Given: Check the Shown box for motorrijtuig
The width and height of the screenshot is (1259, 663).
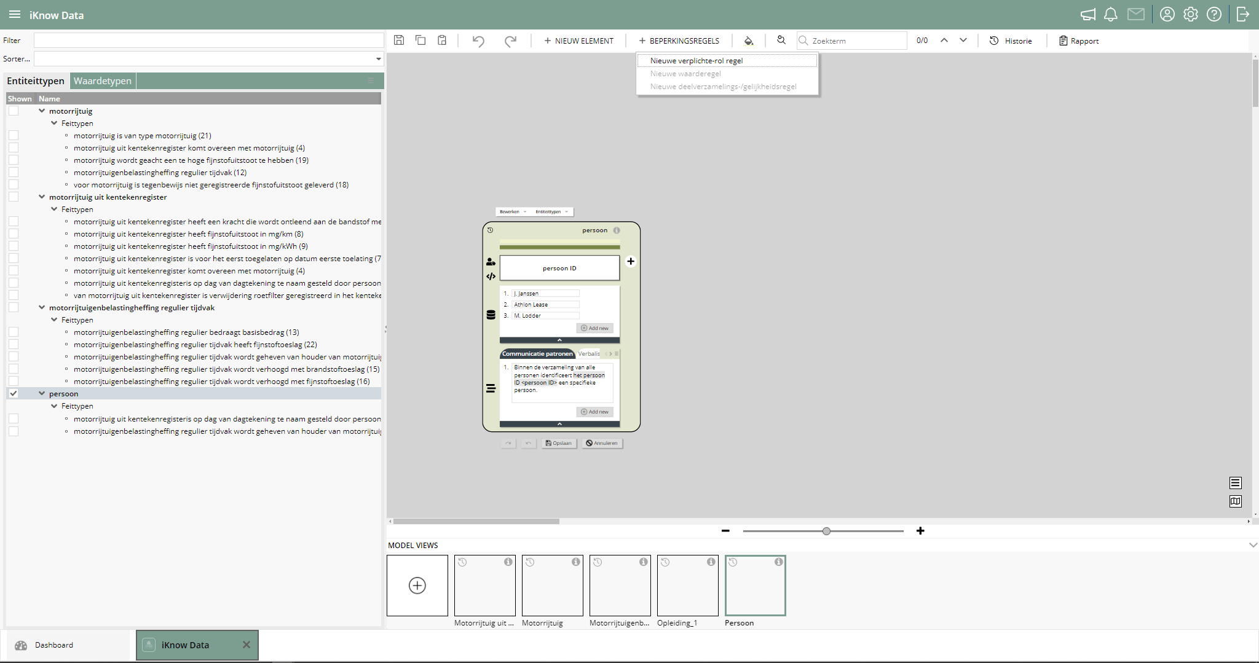Looking at the screenshot, I should point(14,111).
